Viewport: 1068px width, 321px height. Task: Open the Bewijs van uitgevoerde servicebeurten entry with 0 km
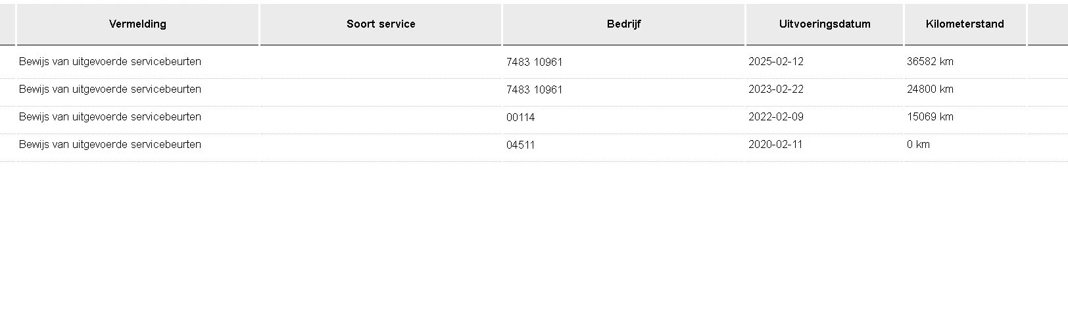(110, 145)
